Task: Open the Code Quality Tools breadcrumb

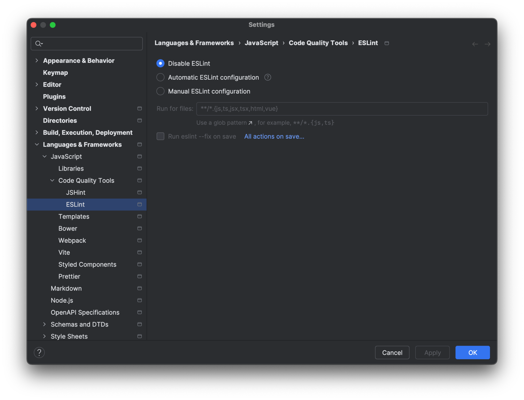Action: [318, 43]
